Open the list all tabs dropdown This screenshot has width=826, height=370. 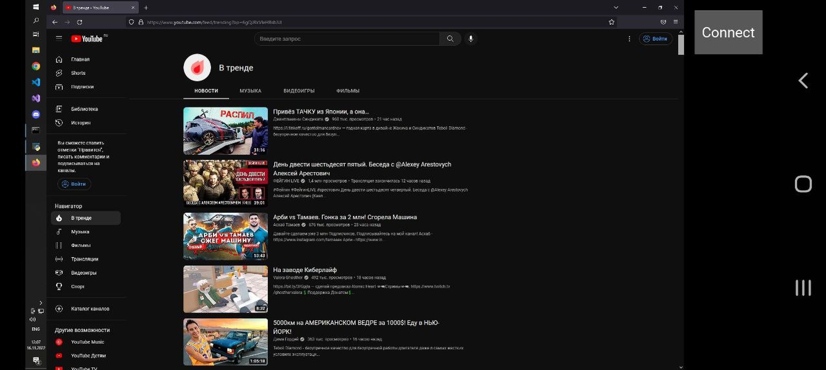[x=616, y=7]
